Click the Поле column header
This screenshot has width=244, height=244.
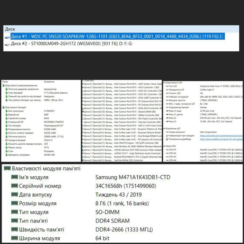pos(5,82)
